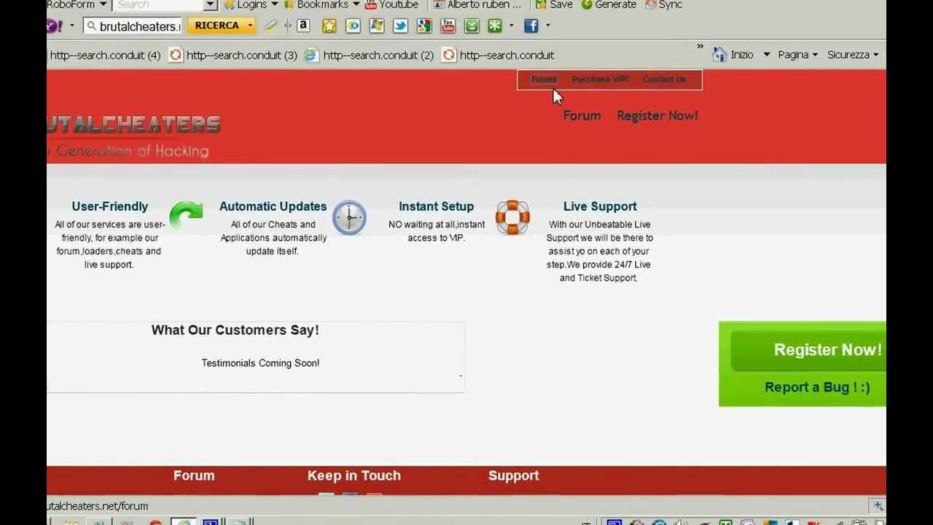933x525 pixels.
Task: Click the BrutalCheaters logo
Action: click(133, 135)
